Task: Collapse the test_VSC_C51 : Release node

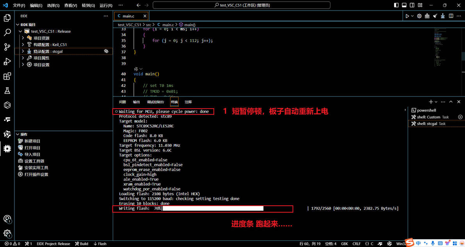Action: 20,32
